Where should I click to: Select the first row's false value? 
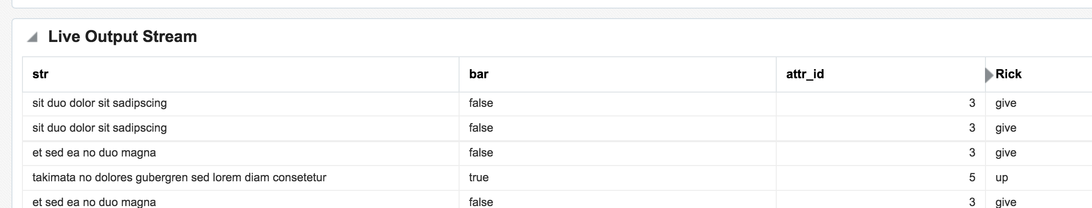[481, 104]
